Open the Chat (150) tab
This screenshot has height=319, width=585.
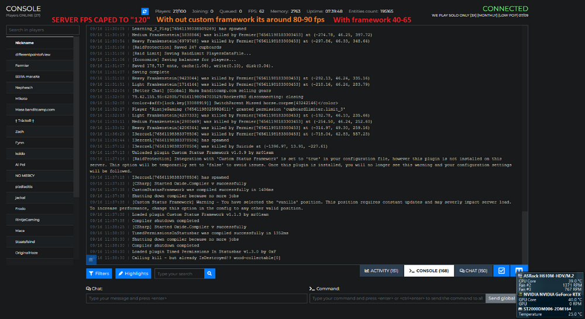473,271
